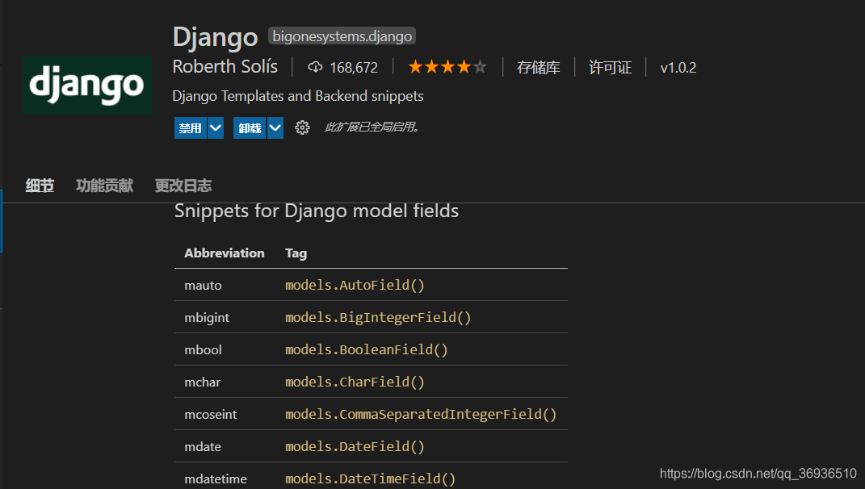Select the mbool abbreviation cell

203,349
